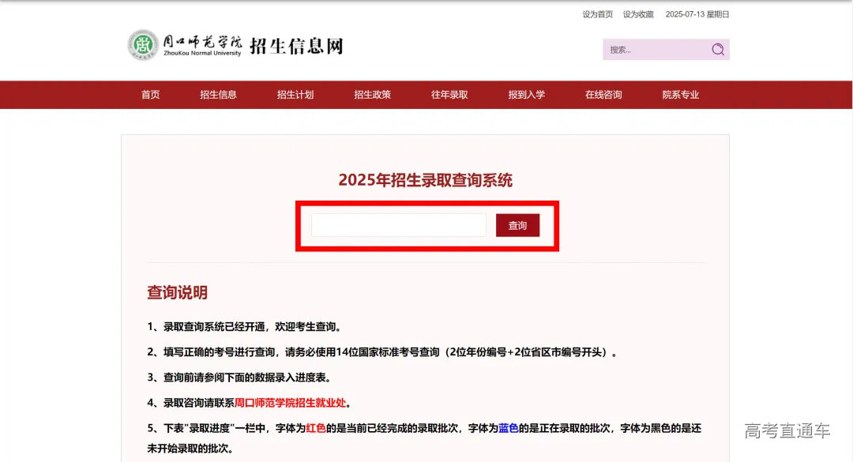This screenshot has height=462, width=853.
Task: Select the 招生信息 menu item
Action: click(218, 95)
